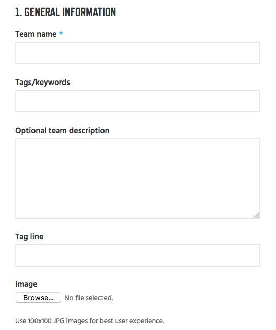Click inside the Optional team description box
276x330 pixels.
(137, 178)
